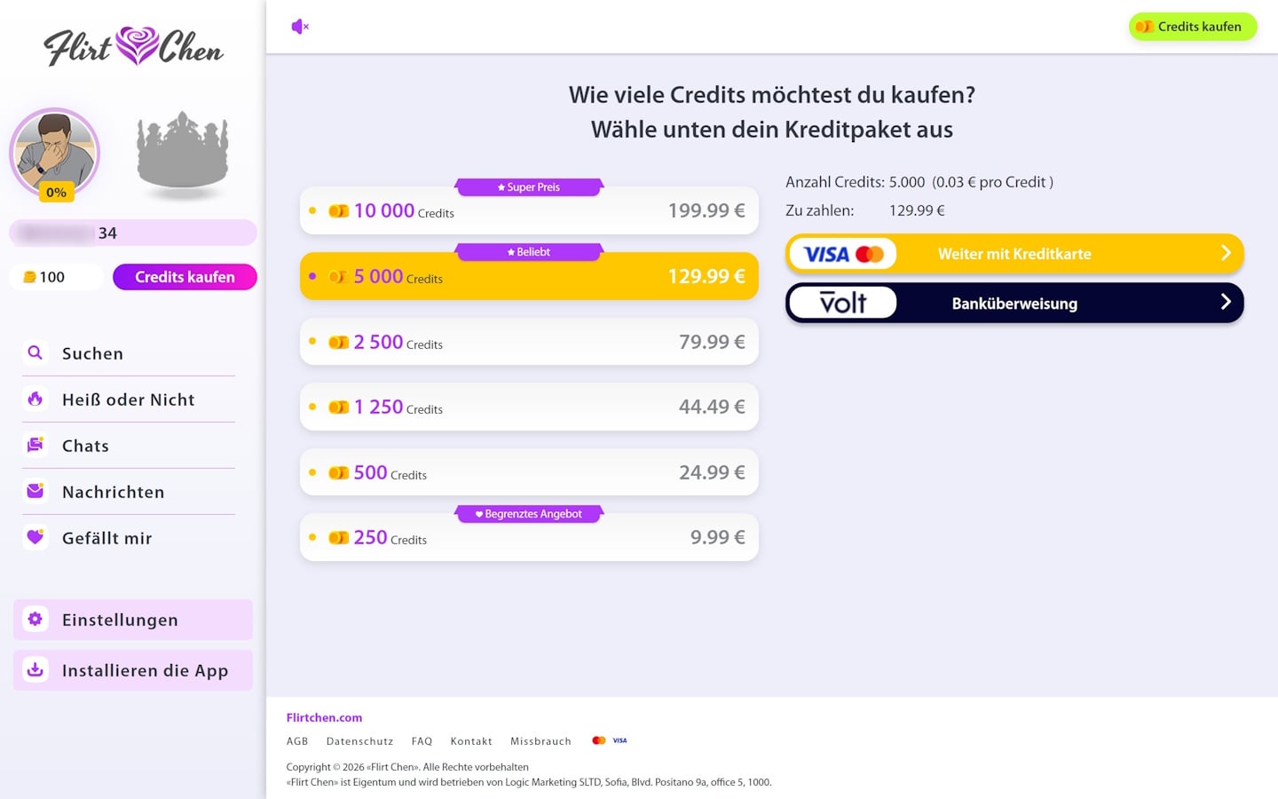Click the Installieren die App download icon
1278x799 pixels.
(35, 669)
